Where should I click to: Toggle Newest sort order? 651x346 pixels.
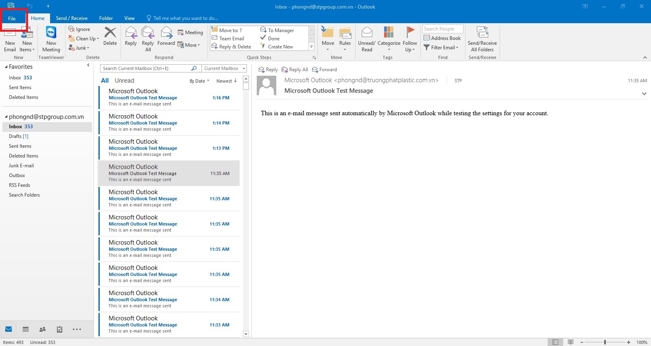(x=226, y=81)
